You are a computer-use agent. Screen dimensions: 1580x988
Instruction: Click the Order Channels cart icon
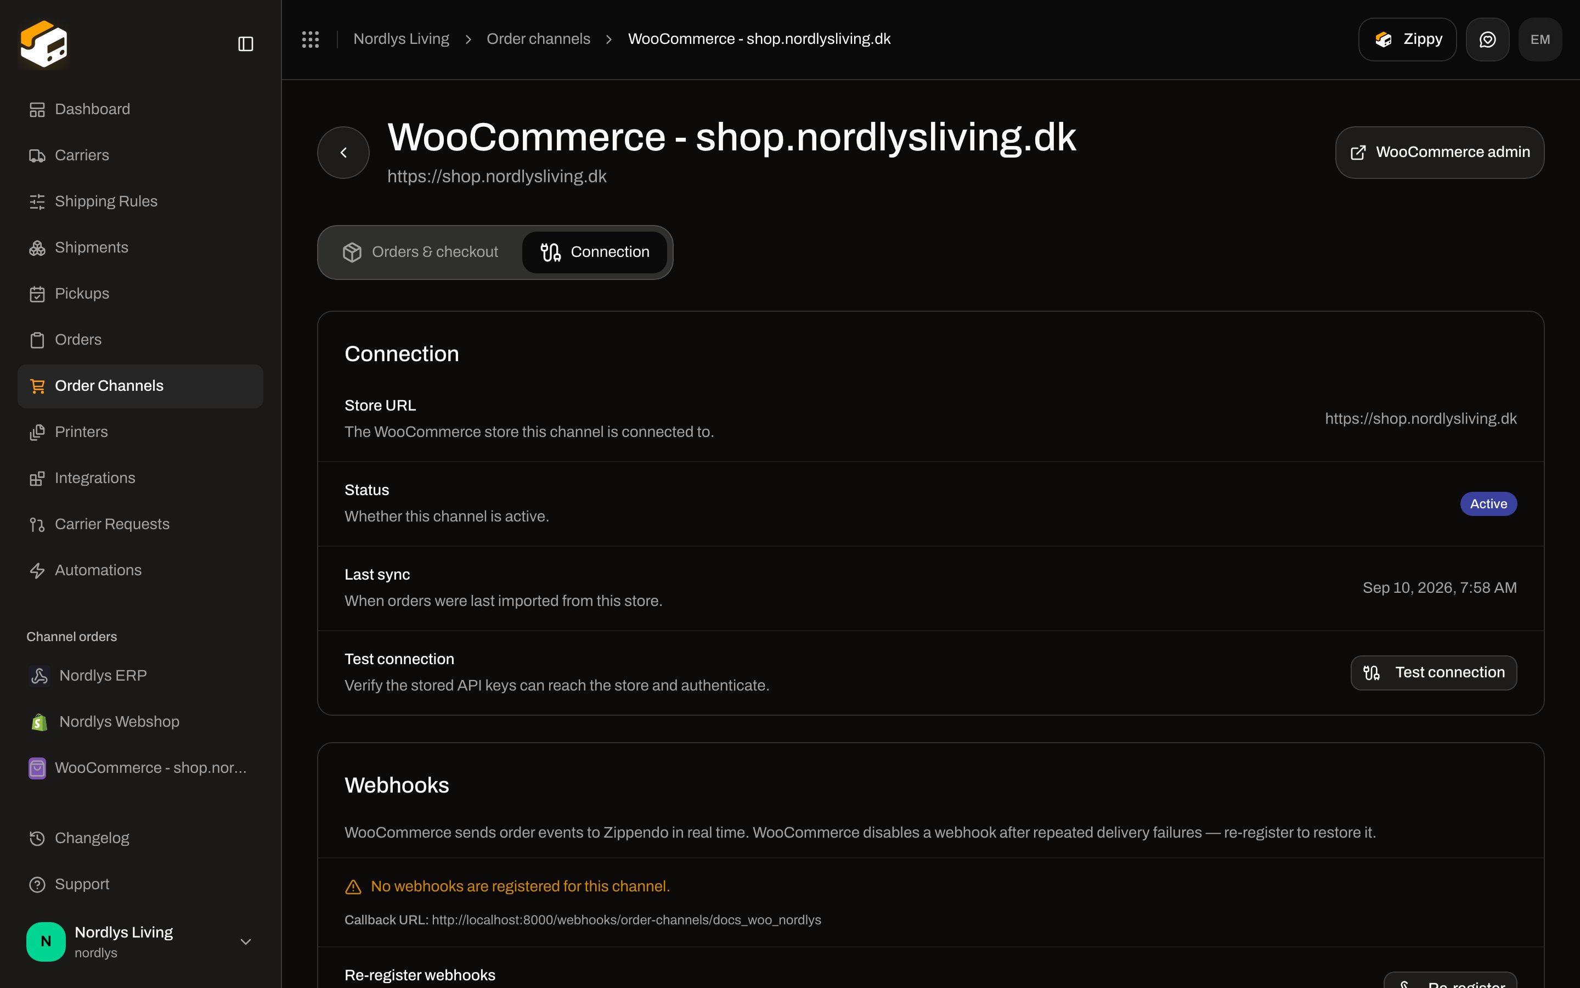coord(37,386)
